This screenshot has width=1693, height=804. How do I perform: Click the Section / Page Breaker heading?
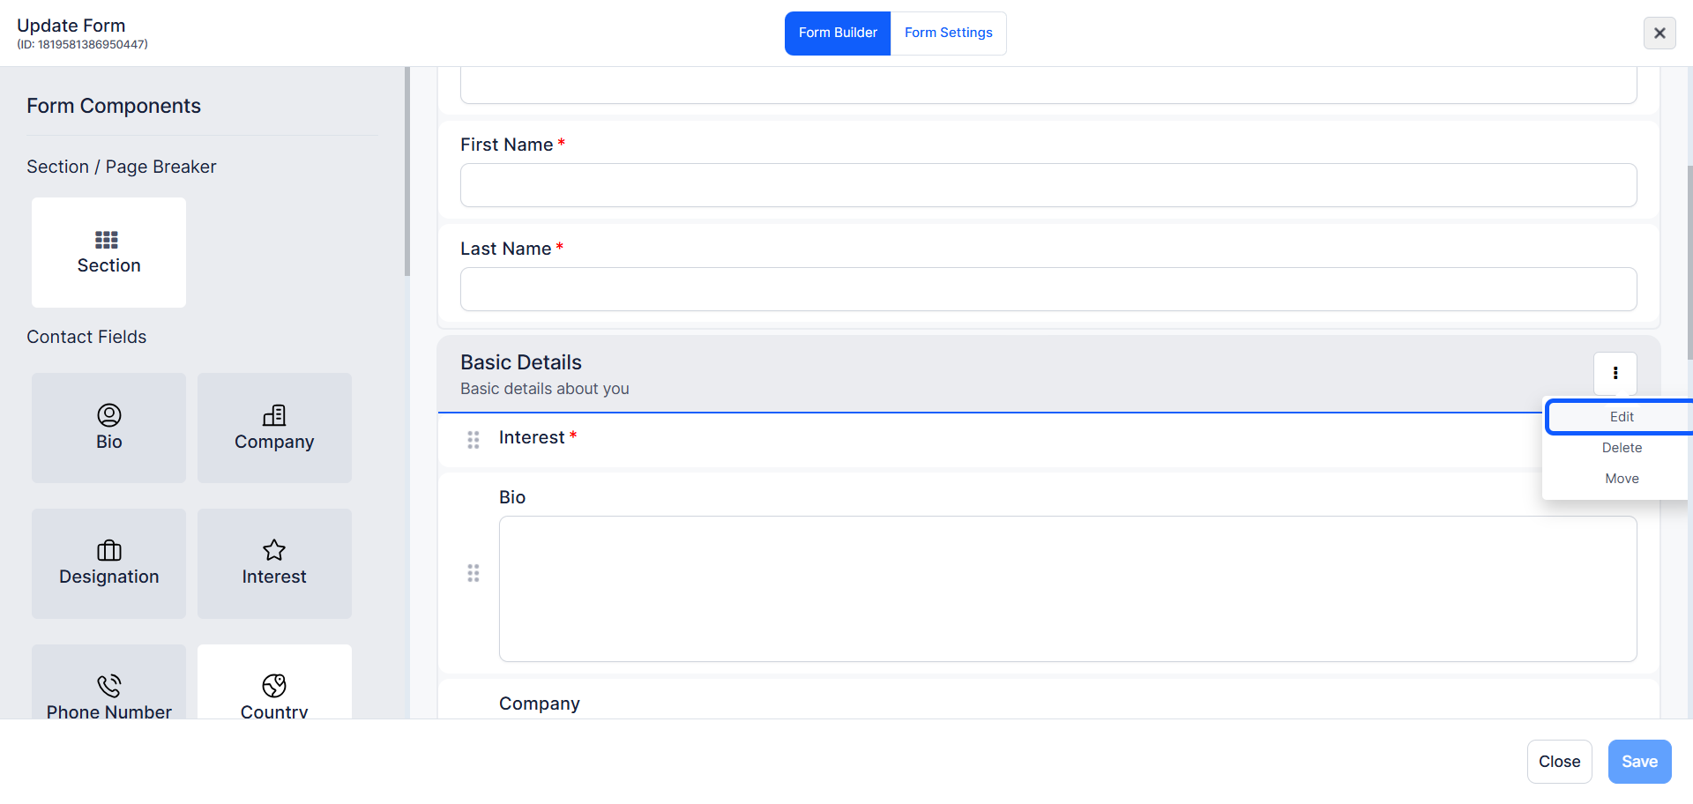[122, 167]
